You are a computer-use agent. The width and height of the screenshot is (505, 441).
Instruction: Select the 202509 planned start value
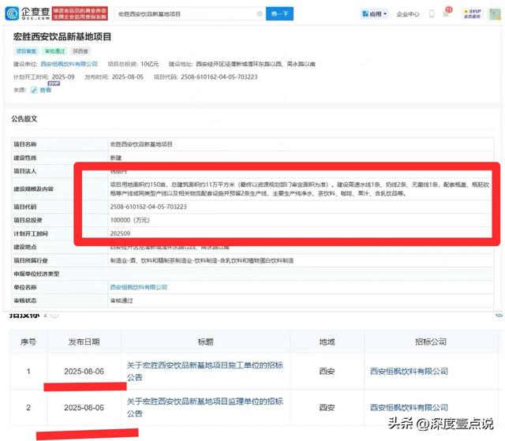120,234
